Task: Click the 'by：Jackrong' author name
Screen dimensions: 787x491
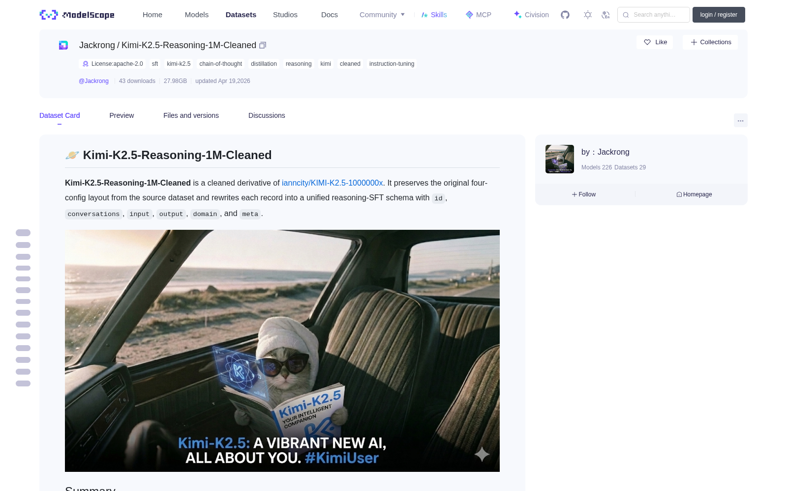Action: [x=605, y=152]
